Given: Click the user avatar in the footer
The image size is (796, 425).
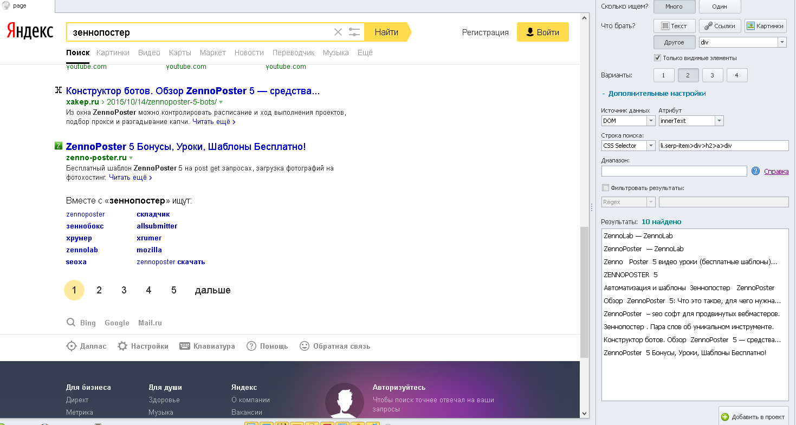Looking at the screenshot, I should pyautogui.click(x=344, y=401).
